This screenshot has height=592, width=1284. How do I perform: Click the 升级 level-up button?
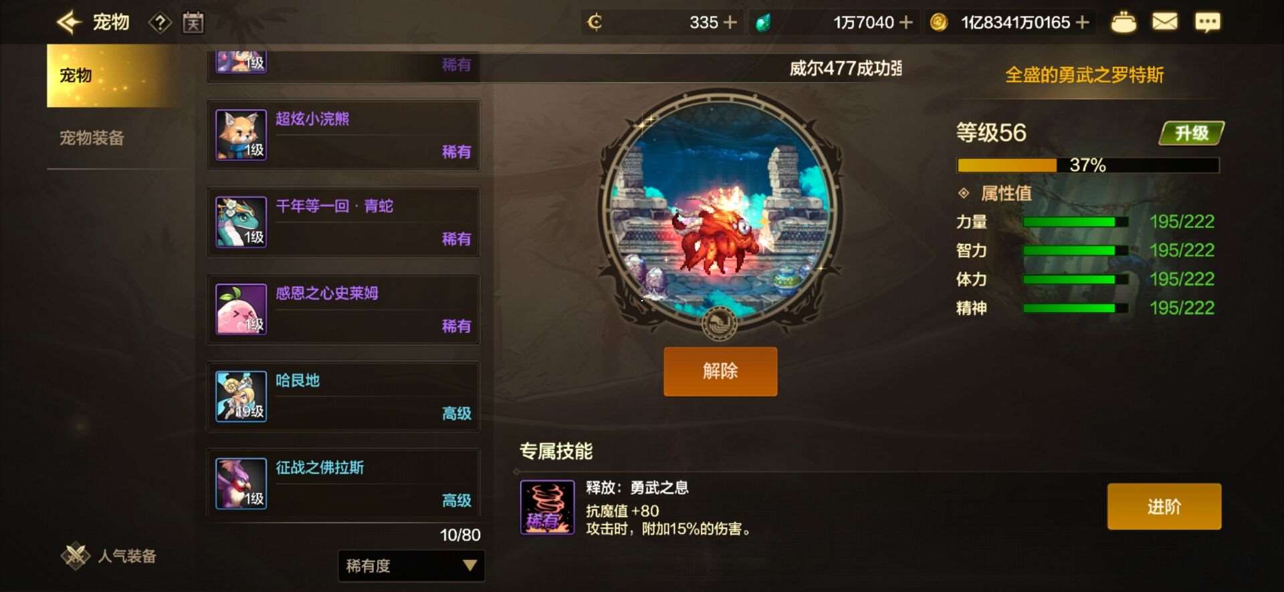(1192, 133)
